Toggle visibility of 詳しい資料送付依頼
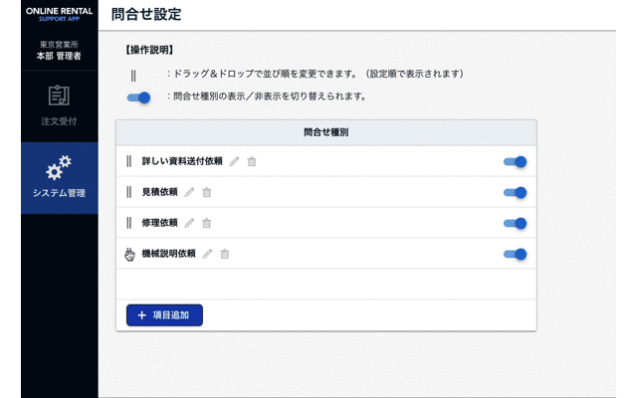The height and width of the screenshot is (398, 637). point(515,161)
